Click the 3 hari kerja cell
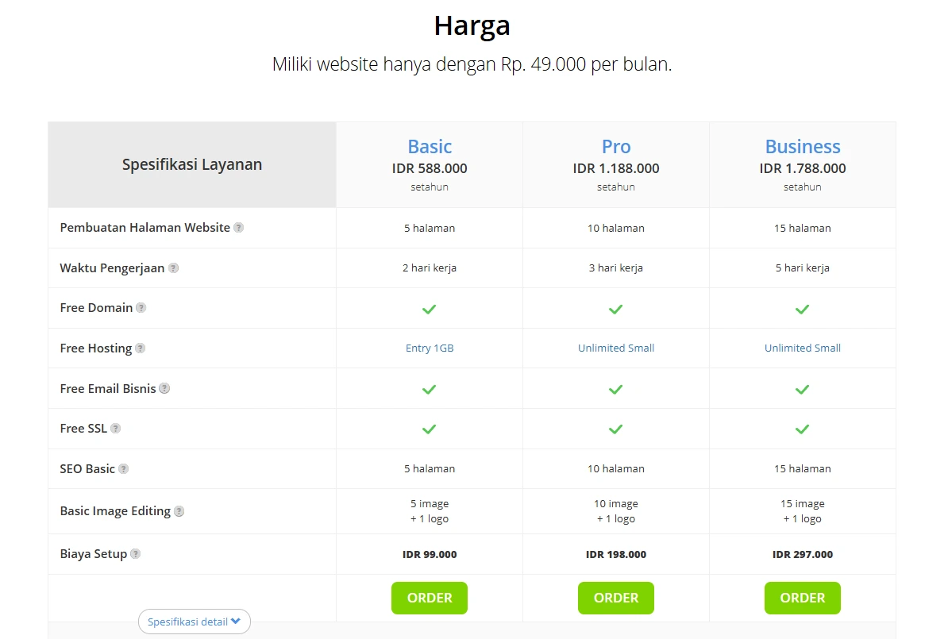Image resolution: width=948 pixels, height=639 pixels. coord(615,268)
